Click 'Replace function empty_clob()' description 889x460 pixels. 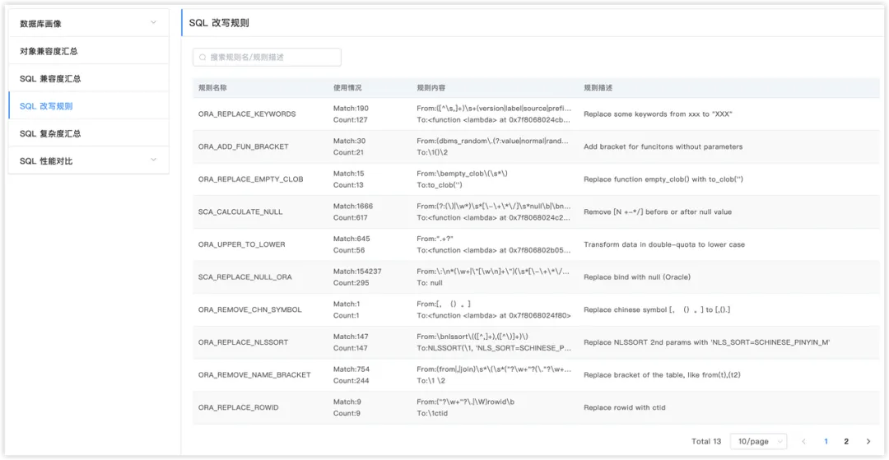coord(663,179)
